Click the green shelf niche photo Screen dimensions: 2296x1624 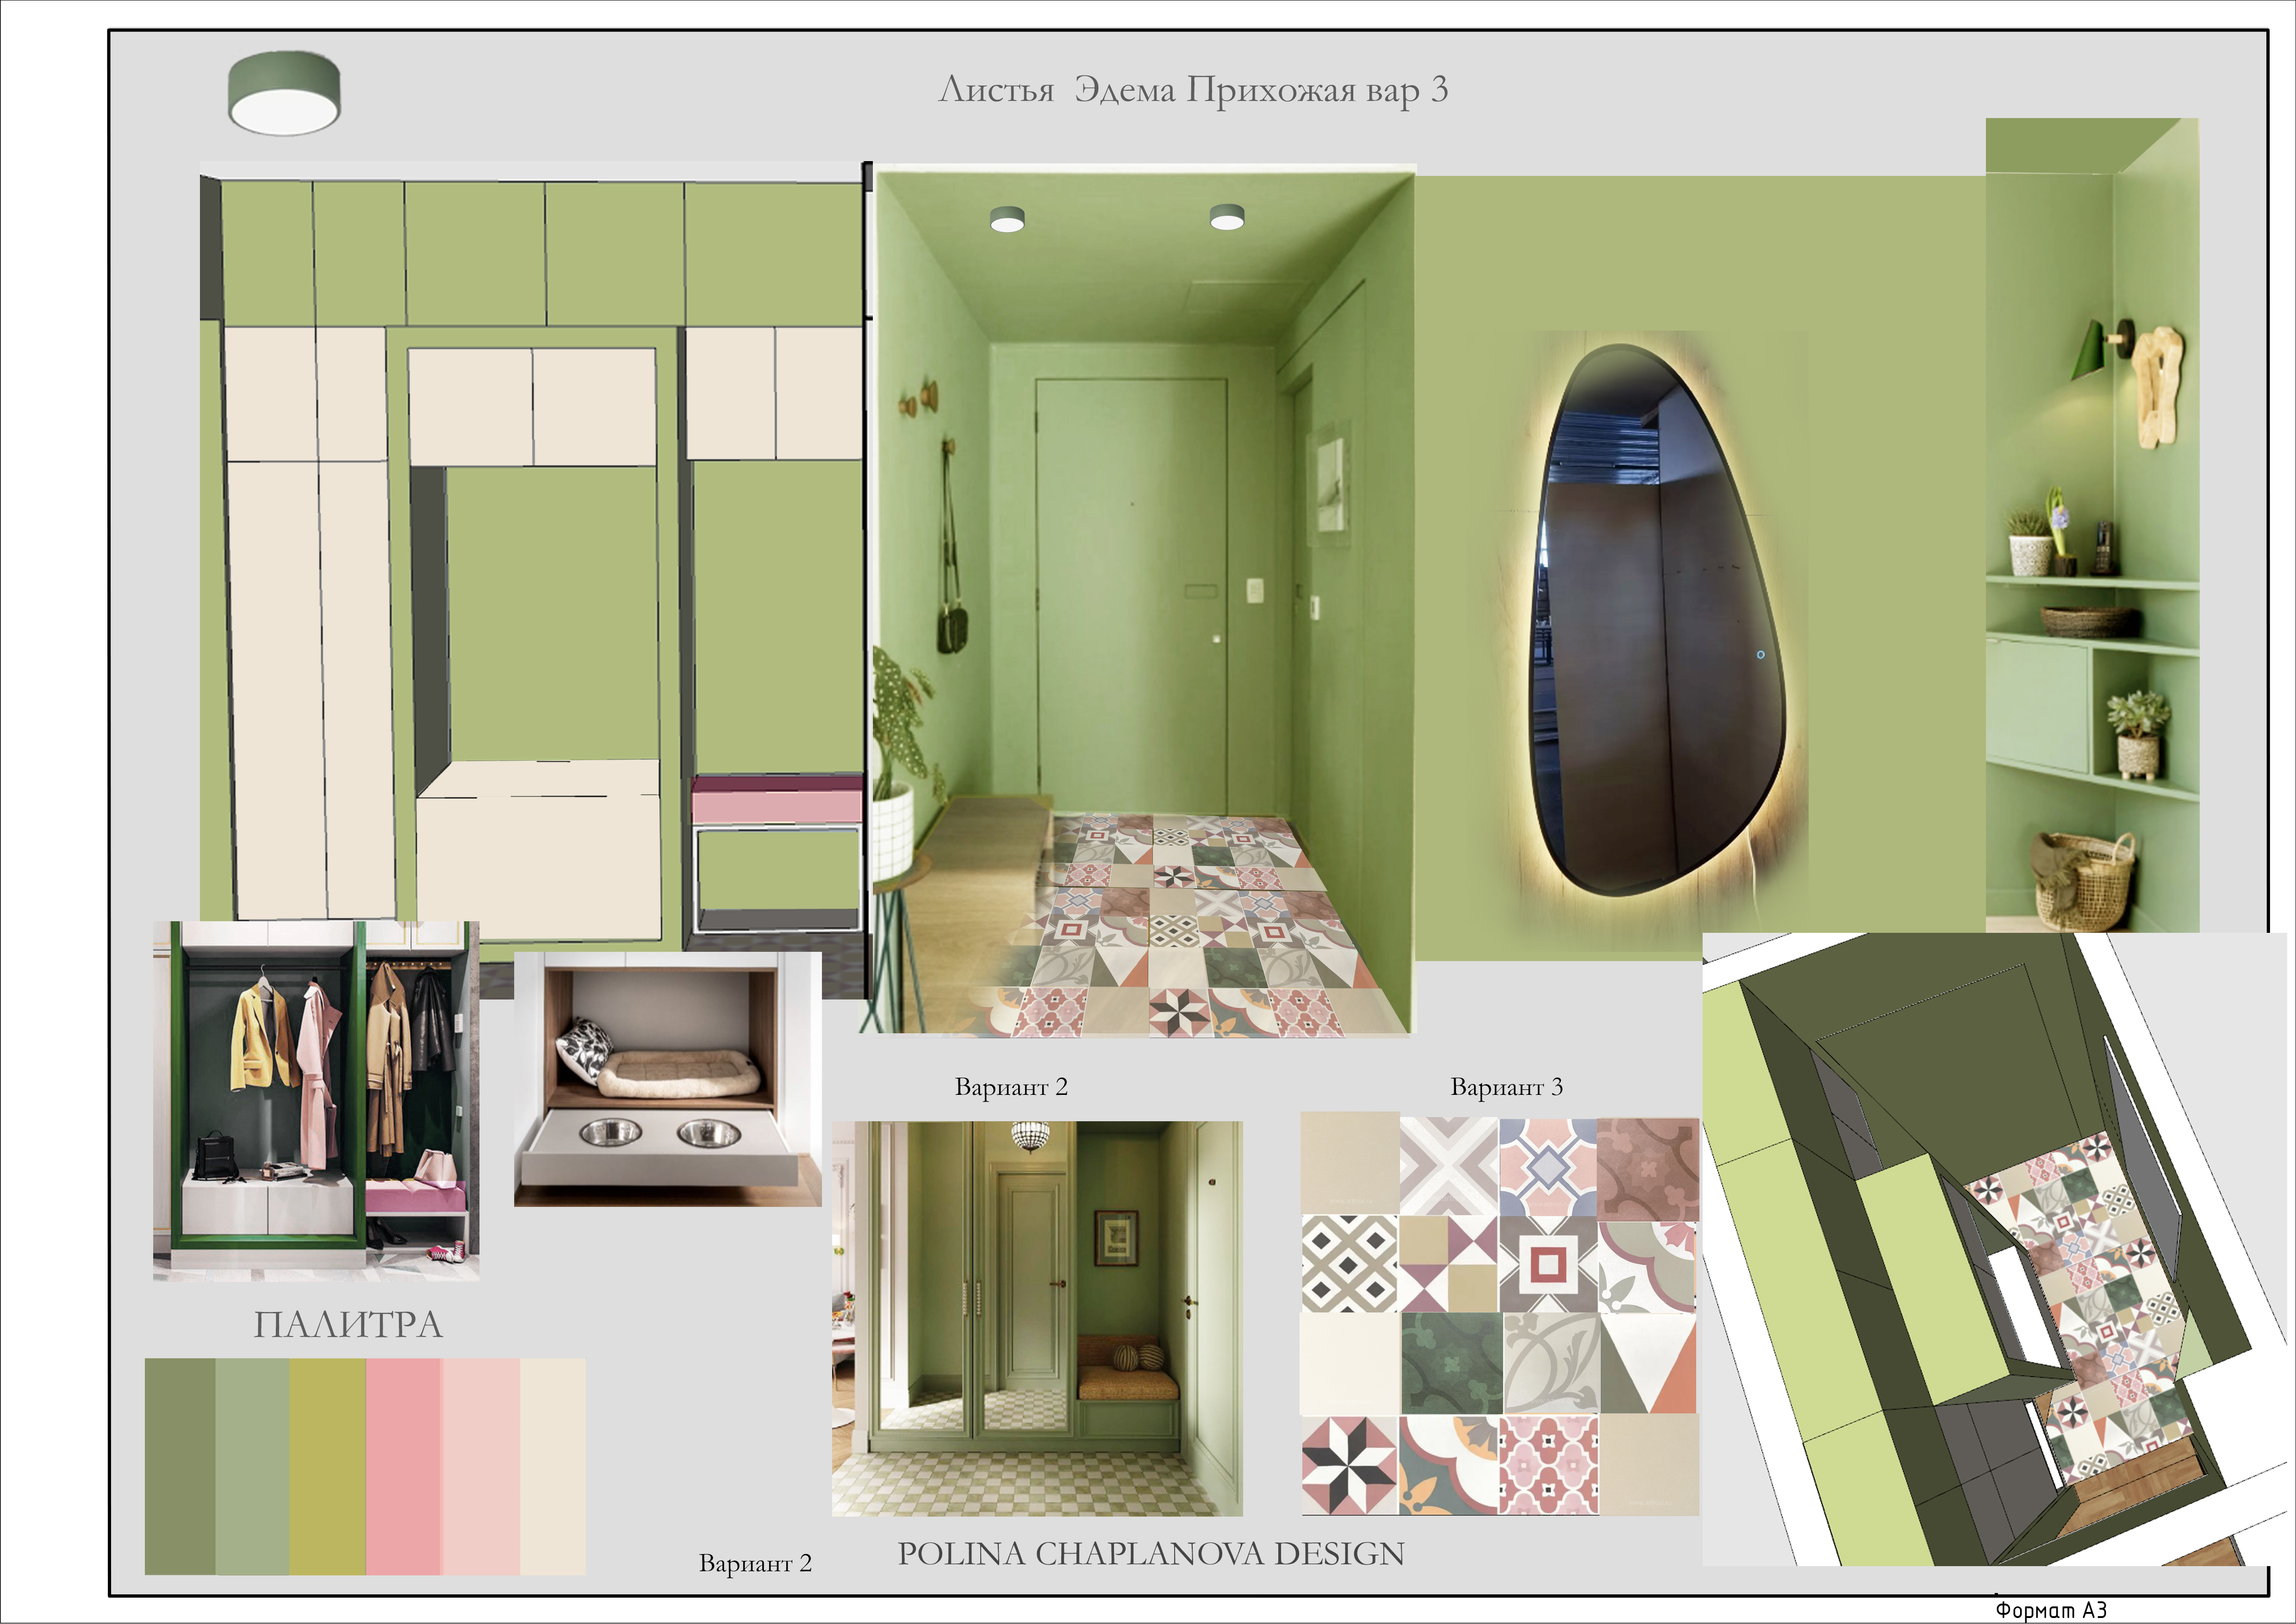pos(2092,525)
